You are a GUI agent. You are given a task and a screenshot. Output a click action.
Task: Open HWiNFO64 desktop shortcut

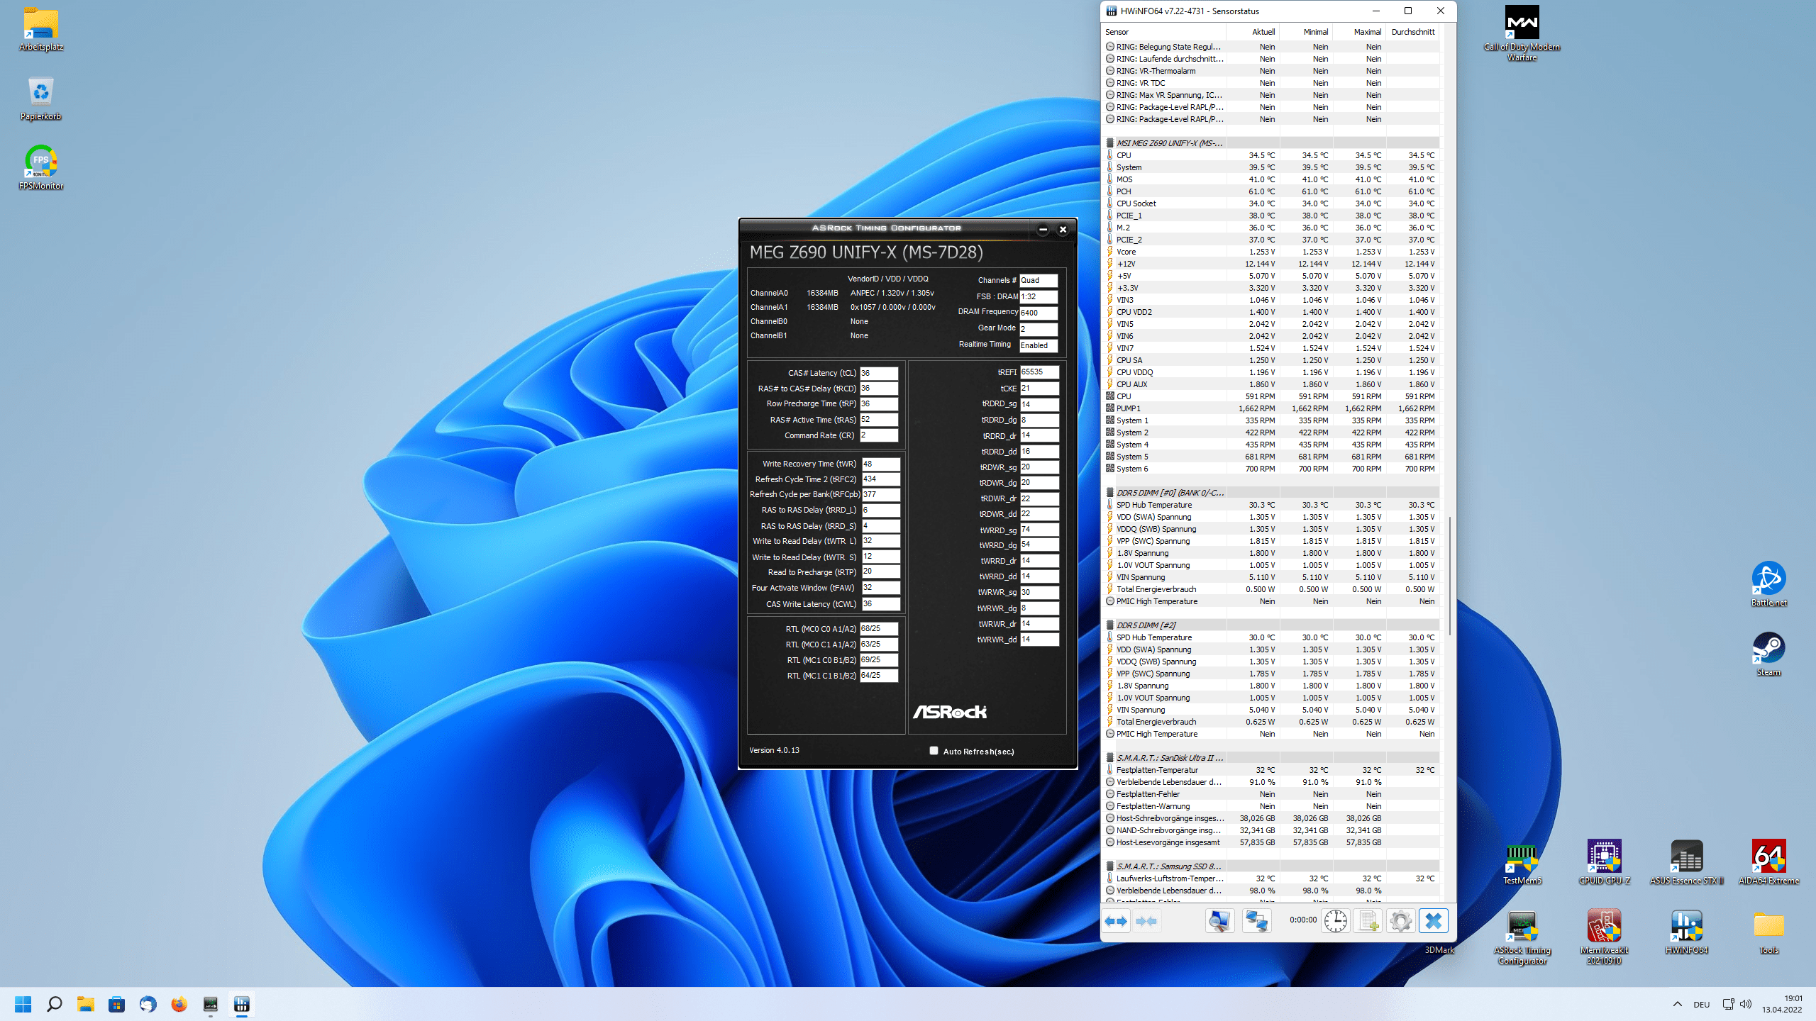[1686, 932]
